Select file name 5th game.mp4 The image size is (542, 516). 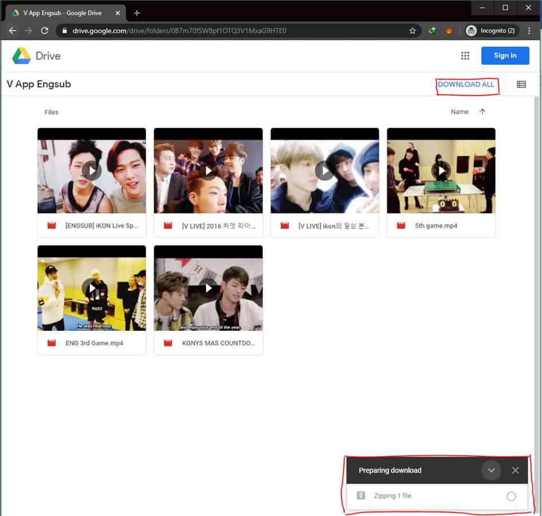click(x=436, y=226)
